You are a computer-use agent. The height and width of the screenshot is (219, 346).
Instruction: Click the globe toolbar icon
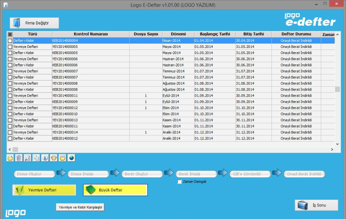(x=71, y=158)
